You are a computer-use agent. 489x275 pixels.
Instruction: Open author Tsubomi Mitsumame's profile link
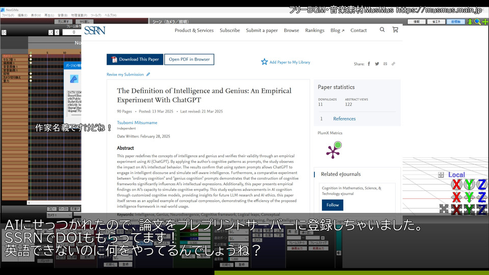click(137, 123)
